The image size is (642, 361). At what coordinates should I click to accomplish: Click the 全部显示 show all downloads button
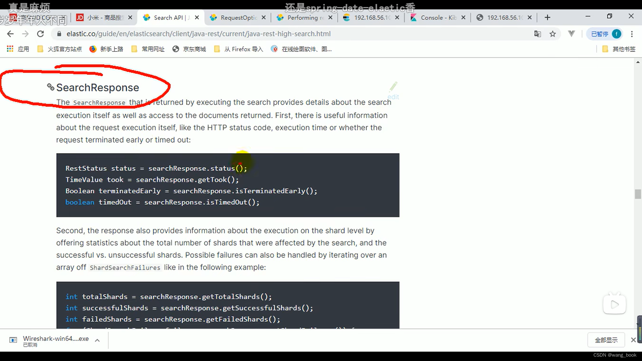[606, 340]
